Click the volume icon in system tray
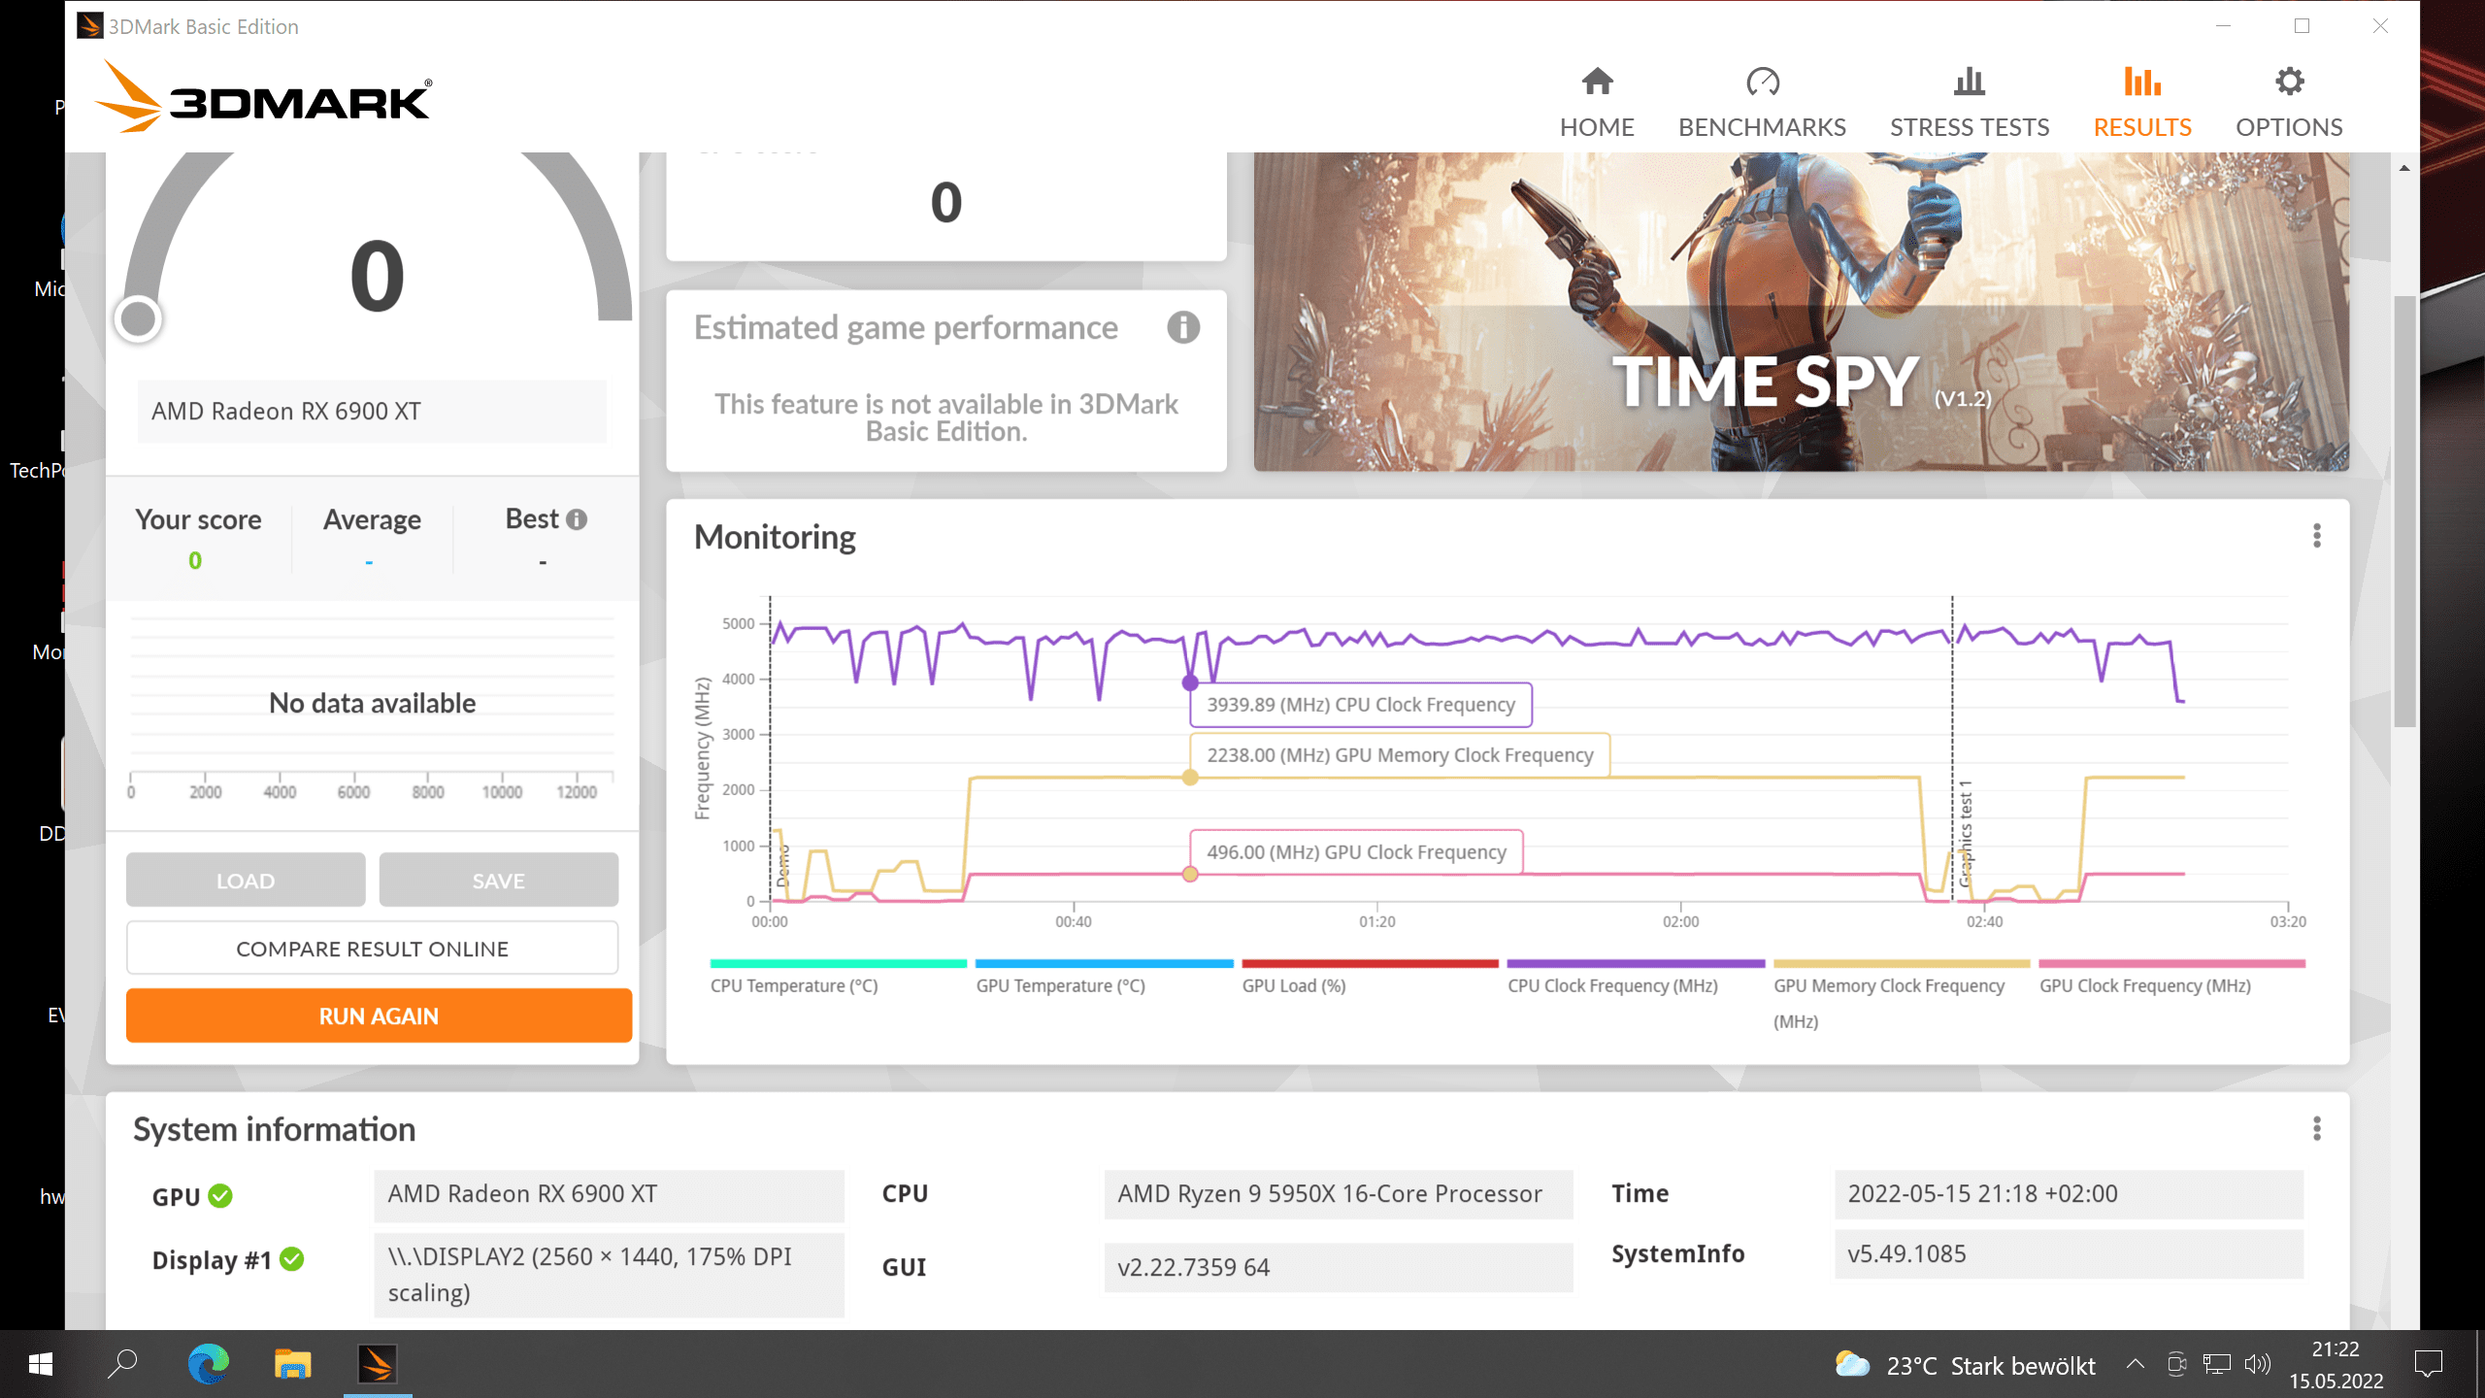 (x=2258, y=1364)
